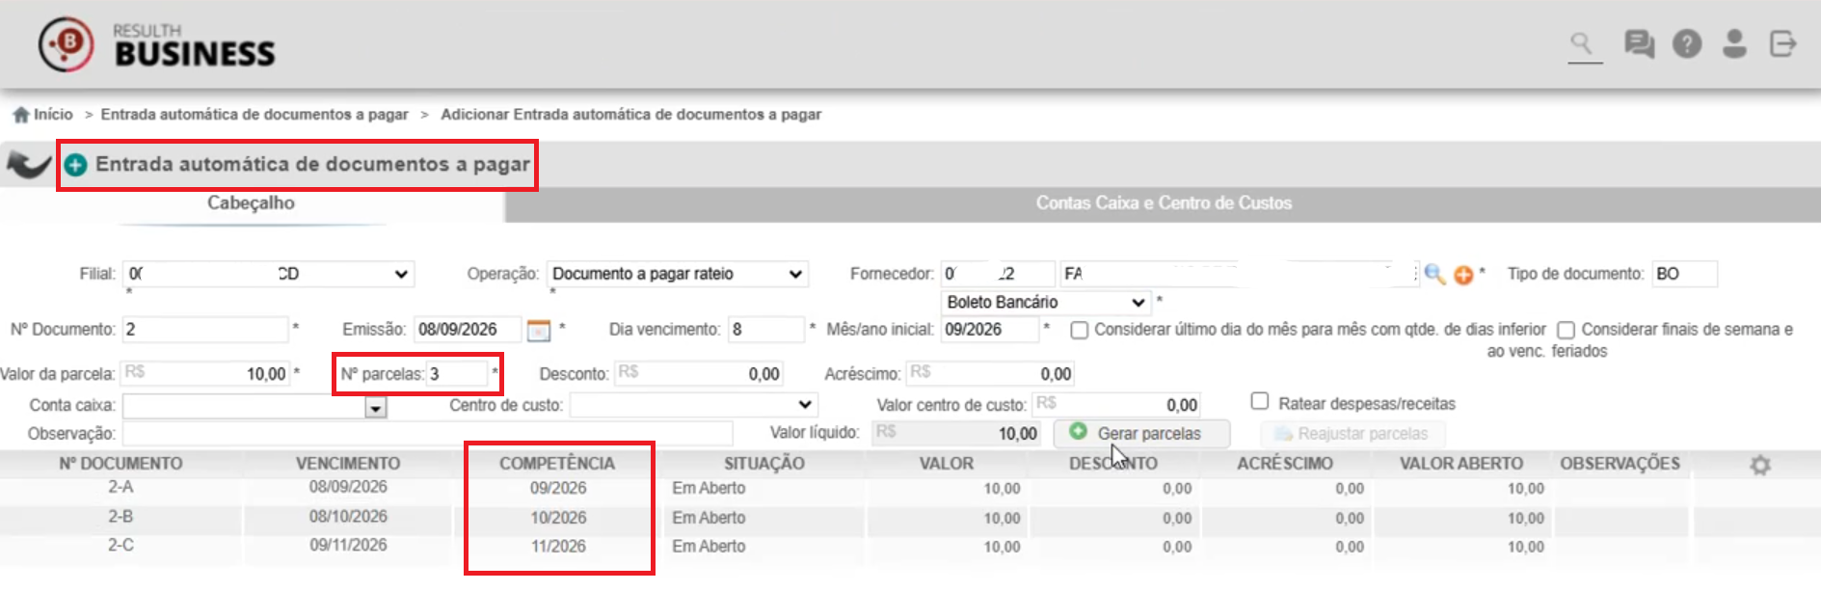Focus the Nº Documento input field
The height and width of the screenshot is (591, 1821).
tap(205, 330)
